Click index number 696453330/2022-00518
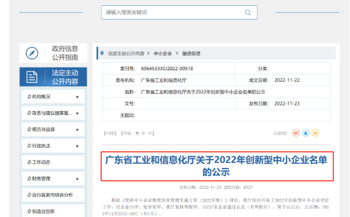The width and height of the screenshot is (350, 217). pyautogui.click(x=167, y=68)
